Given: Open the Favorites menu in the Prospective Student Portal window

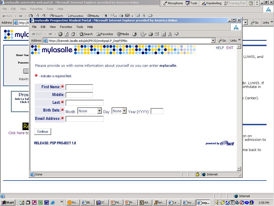Looking at the screenshot, I should 66,27.
